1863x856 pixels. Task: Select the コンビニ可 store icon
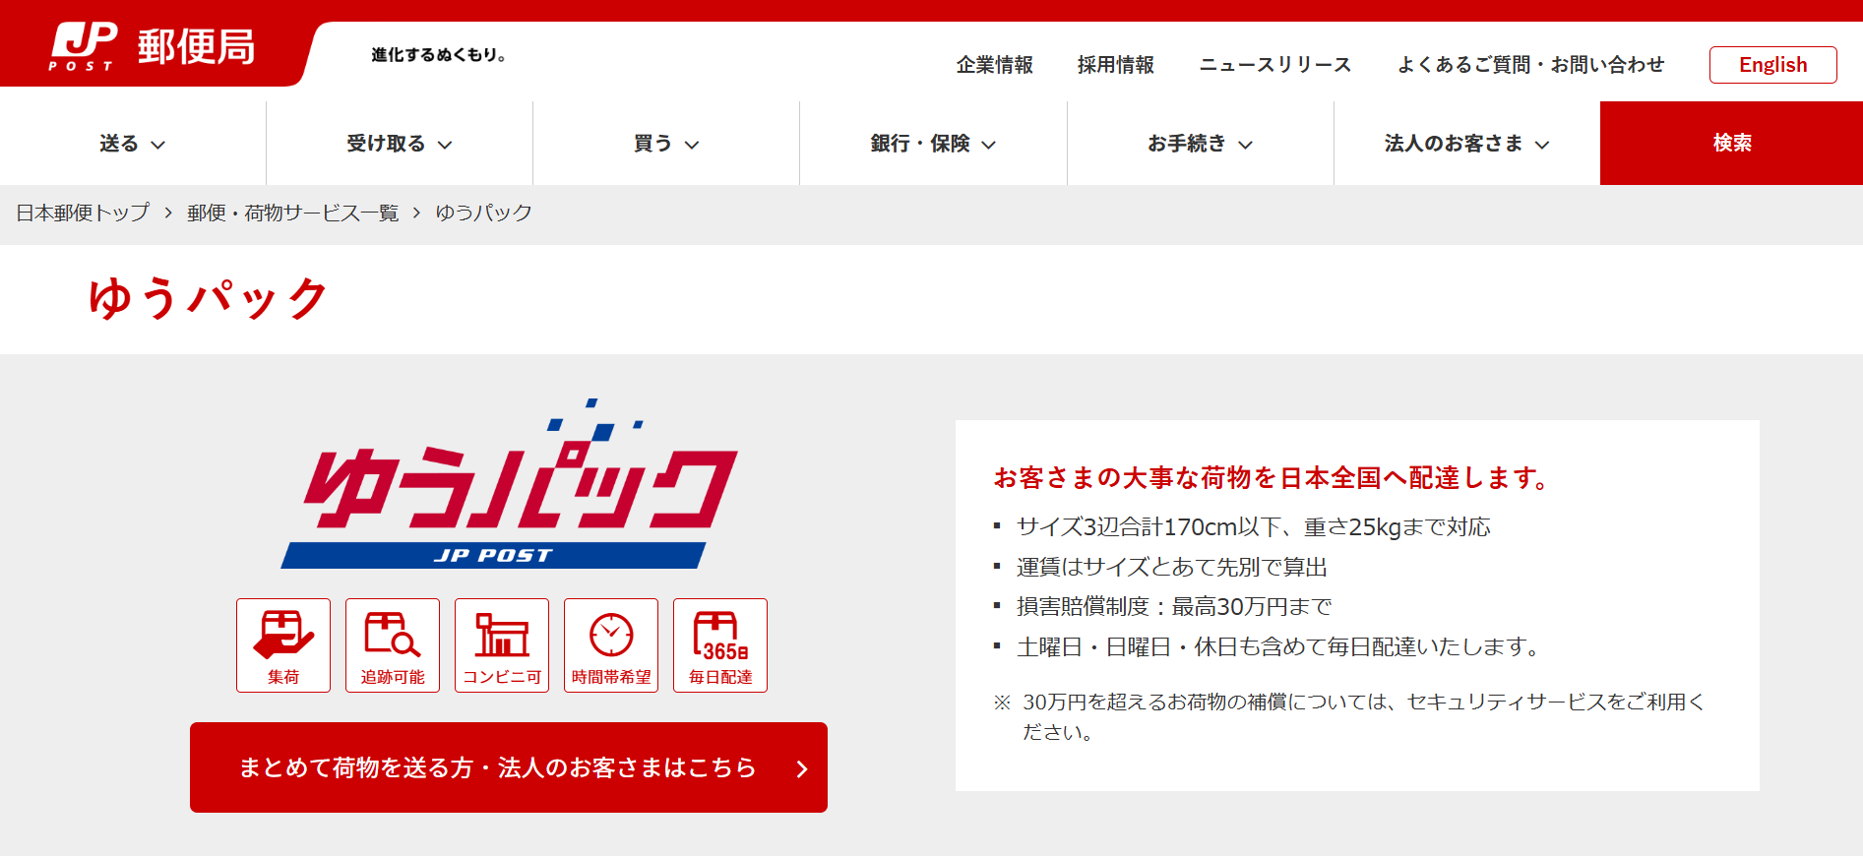pyautogui.click(x=502, y=644)
